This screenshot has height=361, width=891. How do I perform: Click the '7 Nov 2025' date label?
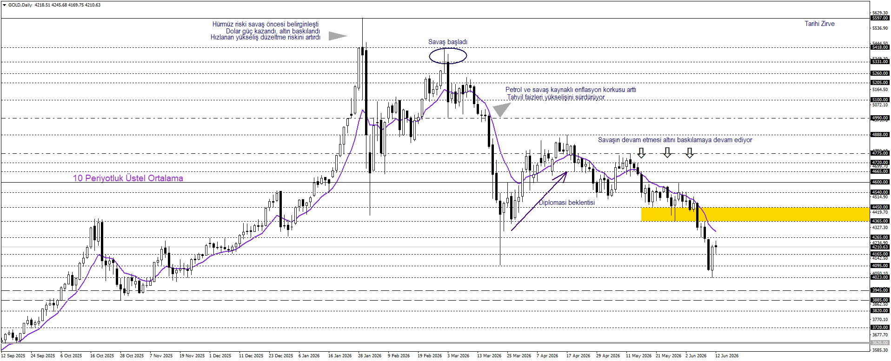(161, 356)
